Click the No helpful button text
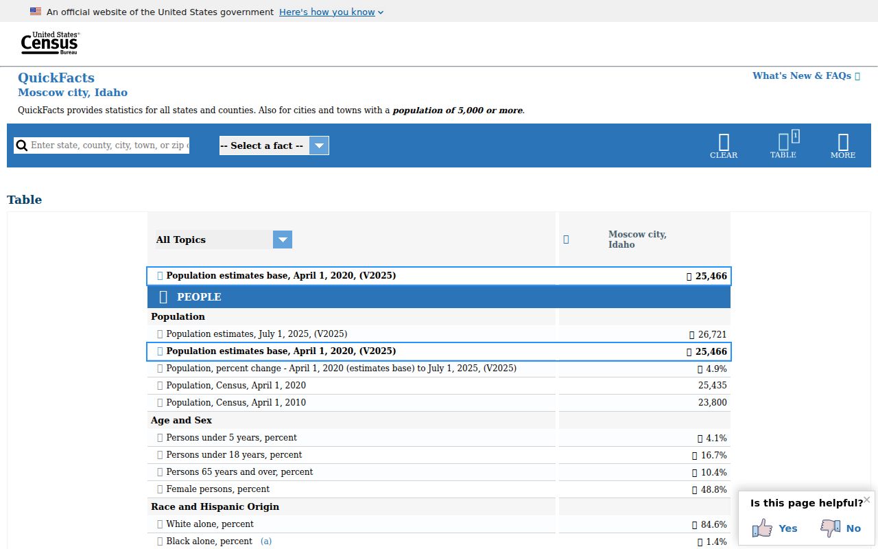Viewport: 878px width, 549px height. [853, 528]
